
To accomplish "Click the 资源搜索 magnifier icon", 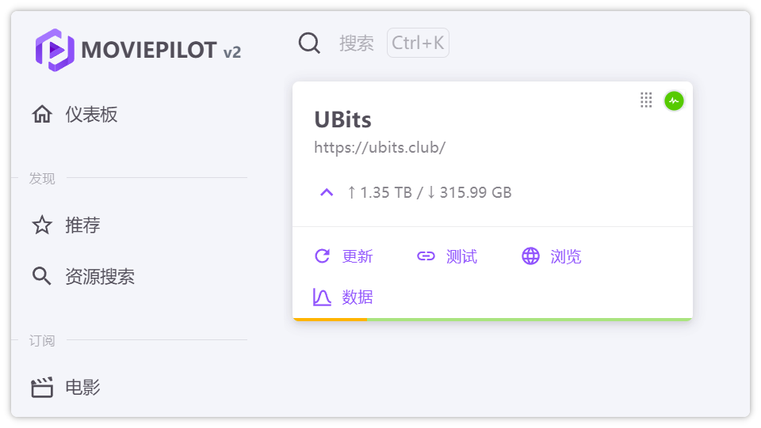I will (x=42, y=277).
